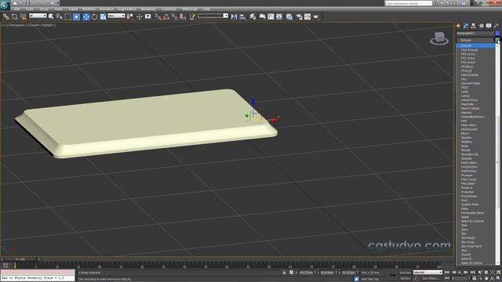Switch to the Hierarchy command panel tab
This screenshot has width=502, height=282.
pyautogui.click(x=474, y=26)
